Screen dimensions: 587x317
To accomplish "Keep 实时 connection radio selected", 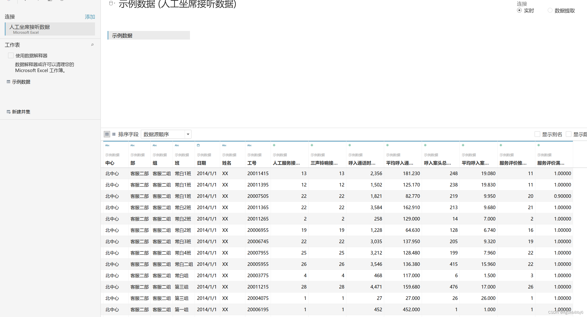I will pos(519,10).
